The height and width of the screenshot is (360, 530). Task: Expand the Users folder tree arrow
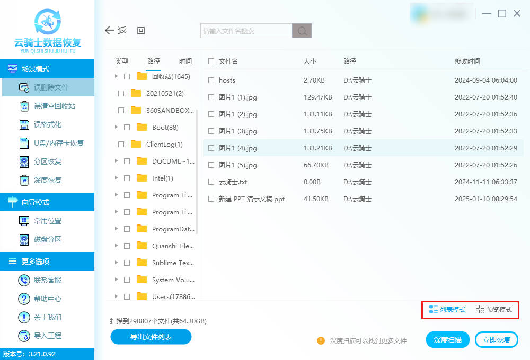pos(117,296)
